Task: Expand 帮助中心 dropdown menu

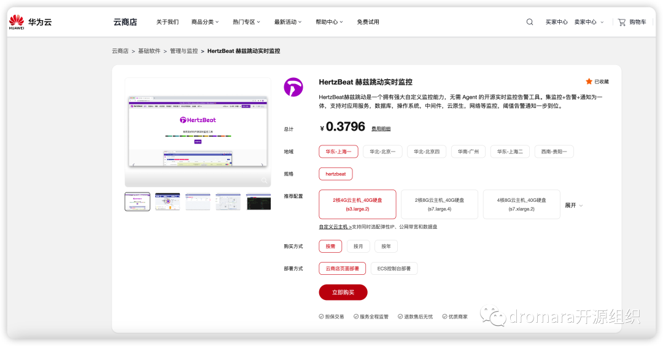Action: (330, 22)
